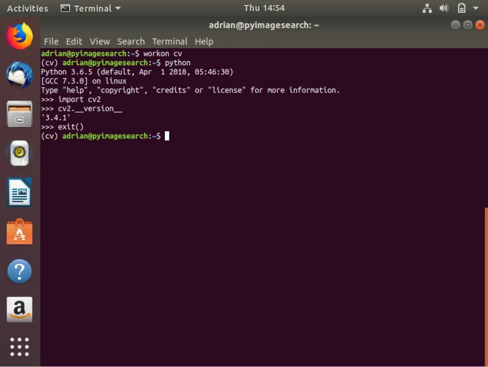
Task: Click the 'Type "help", "copyright"' info line
Action: [190, 90]
